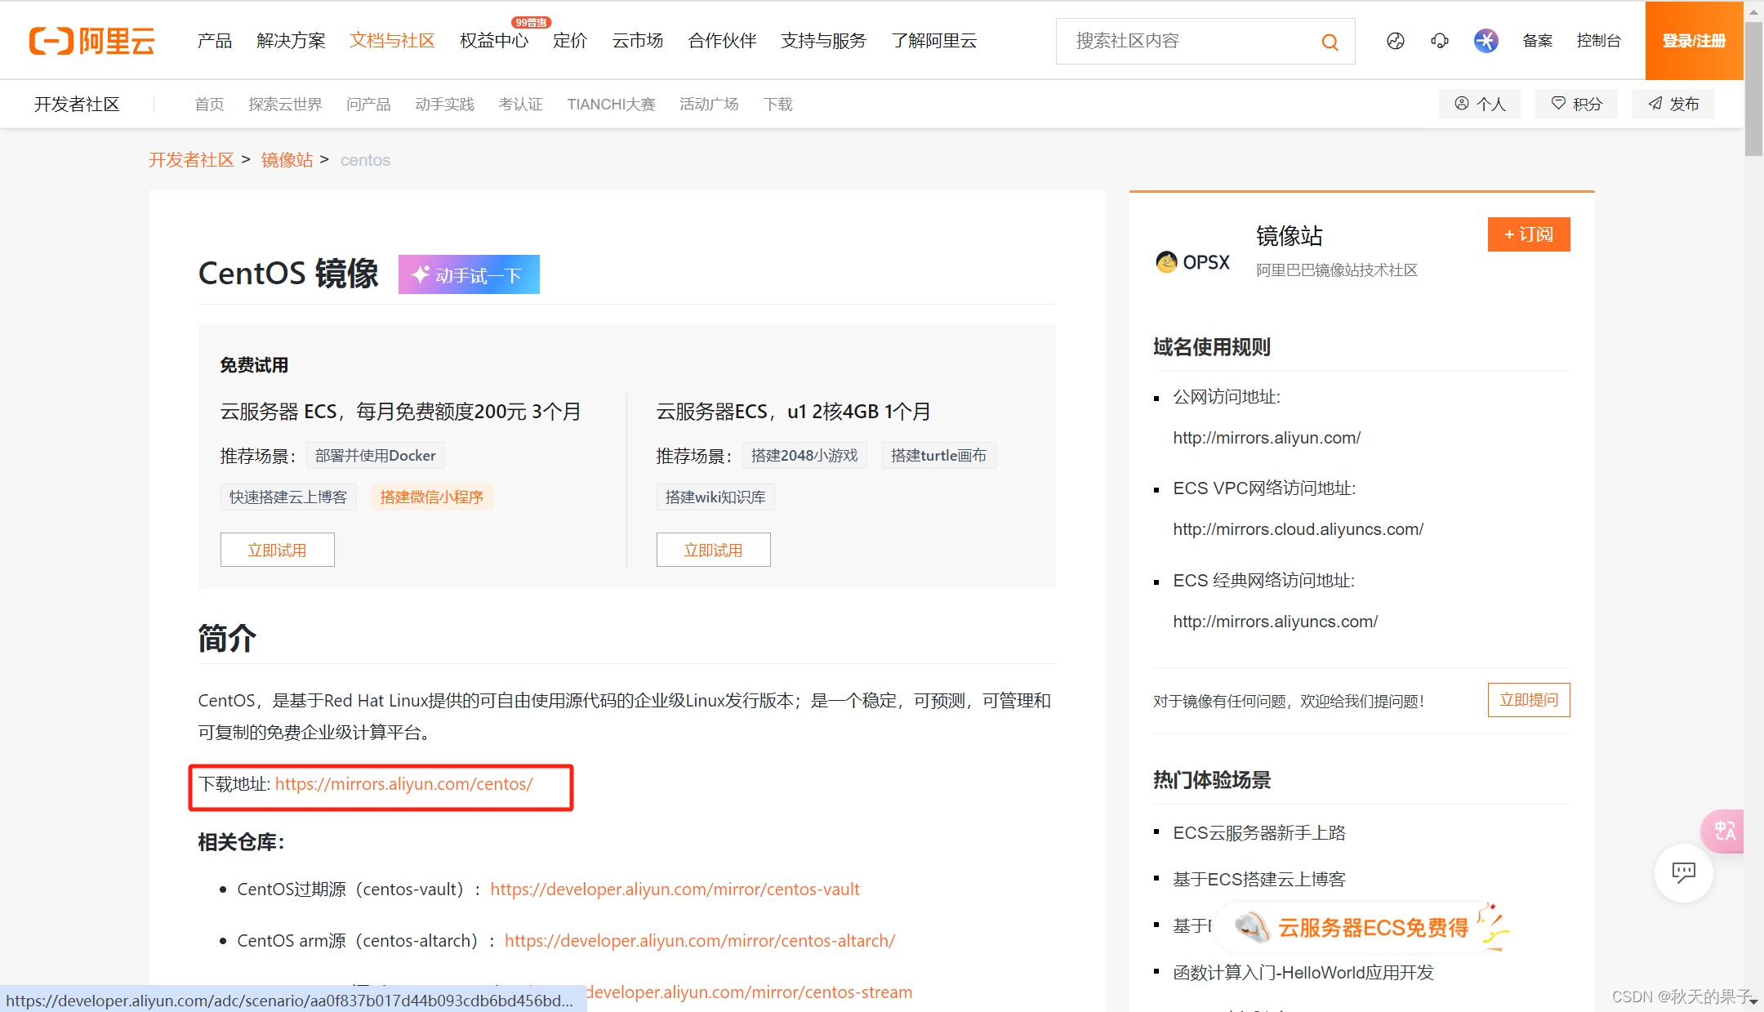
Task: Click the headset customer support icon
Action: 1440,41
